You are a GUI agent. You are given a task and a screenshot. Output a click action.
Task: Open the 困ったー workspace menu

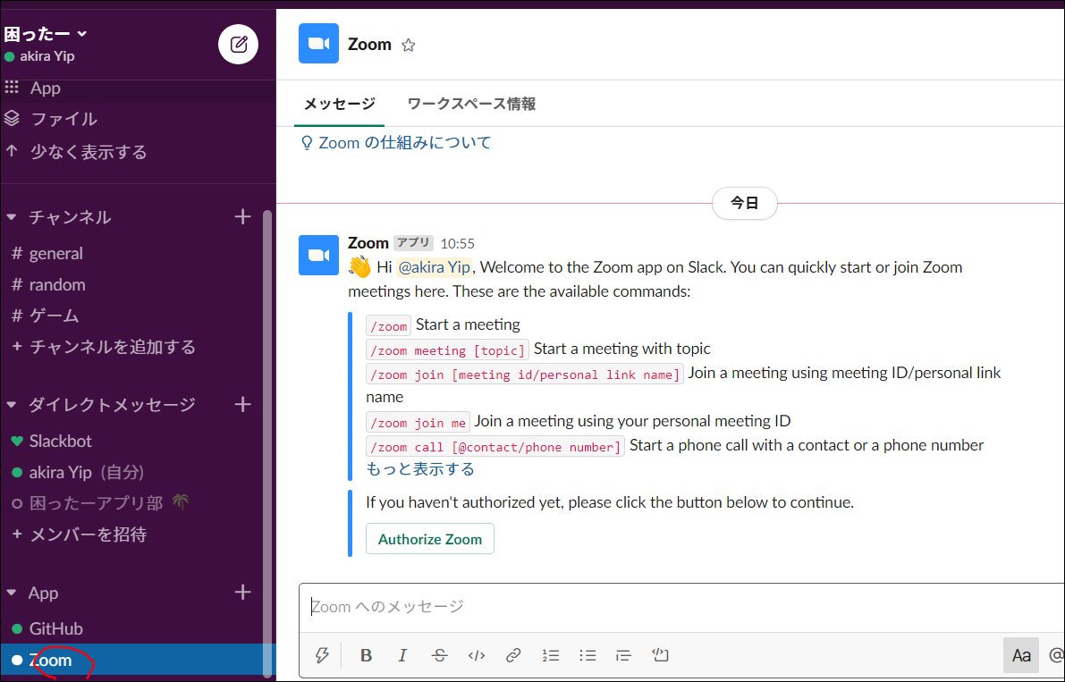46,33
